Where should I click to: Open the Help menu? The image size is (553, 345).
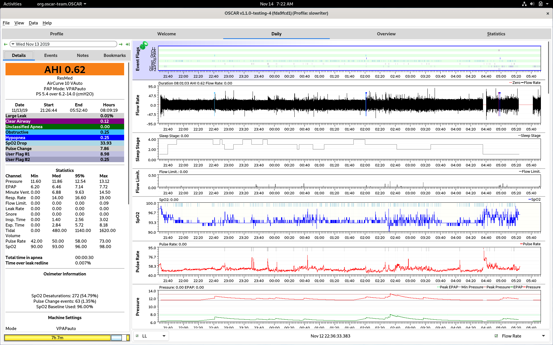[47, 23]
